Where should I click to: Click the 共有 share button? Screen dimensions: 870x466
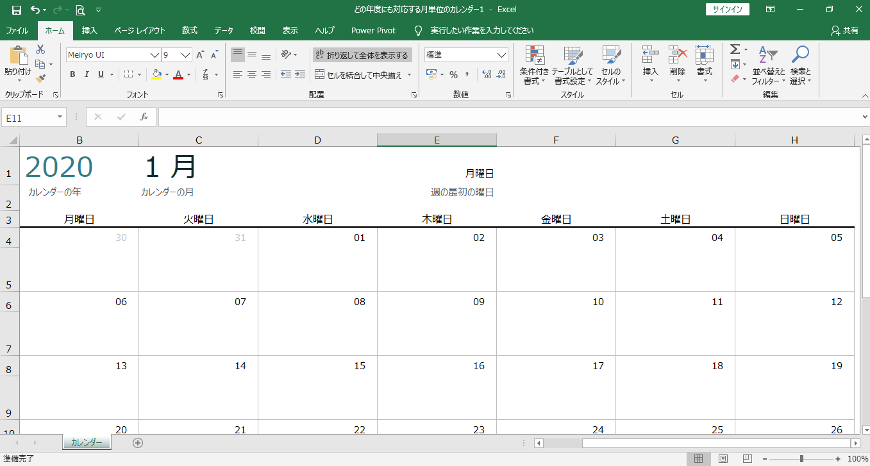click(844, 30)
